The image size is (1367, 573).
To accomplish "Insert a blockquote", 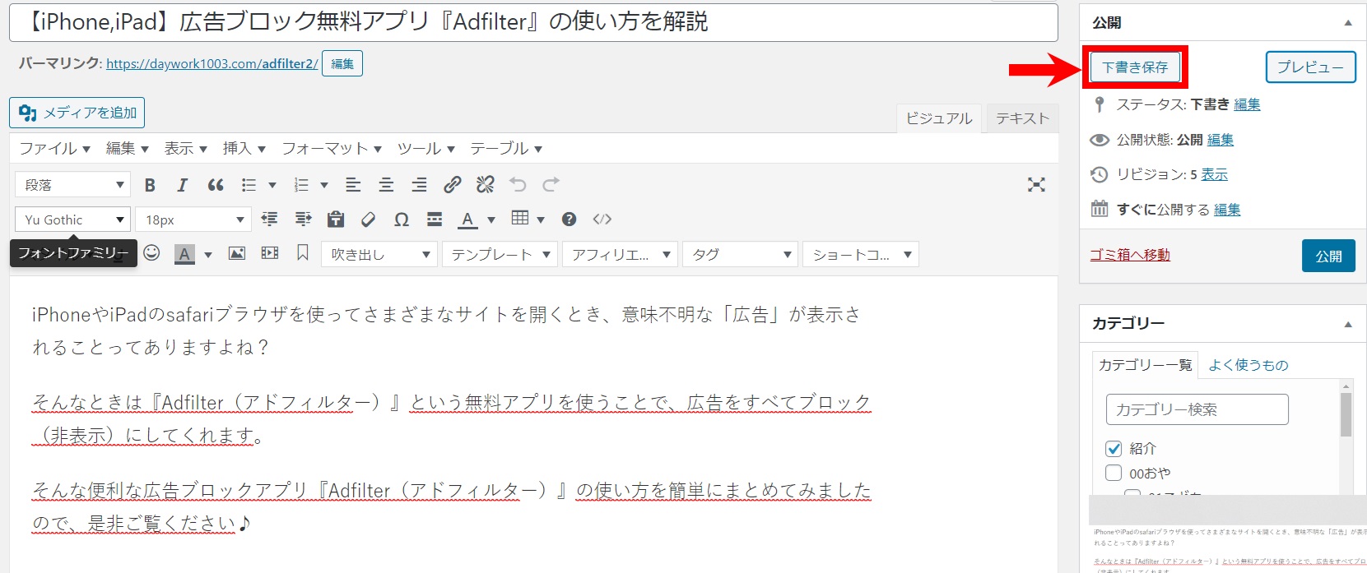I will coord(216,185).
